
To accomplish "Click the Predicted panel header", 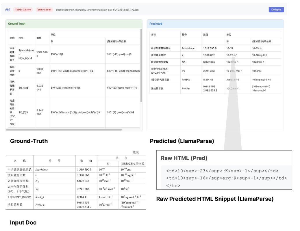I will 215,24.
